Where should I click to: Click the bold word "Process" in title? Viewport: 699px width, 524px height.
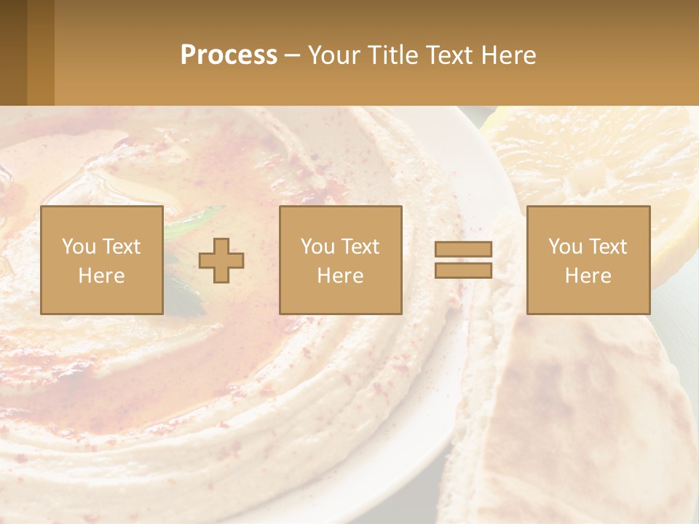[229, 55]
